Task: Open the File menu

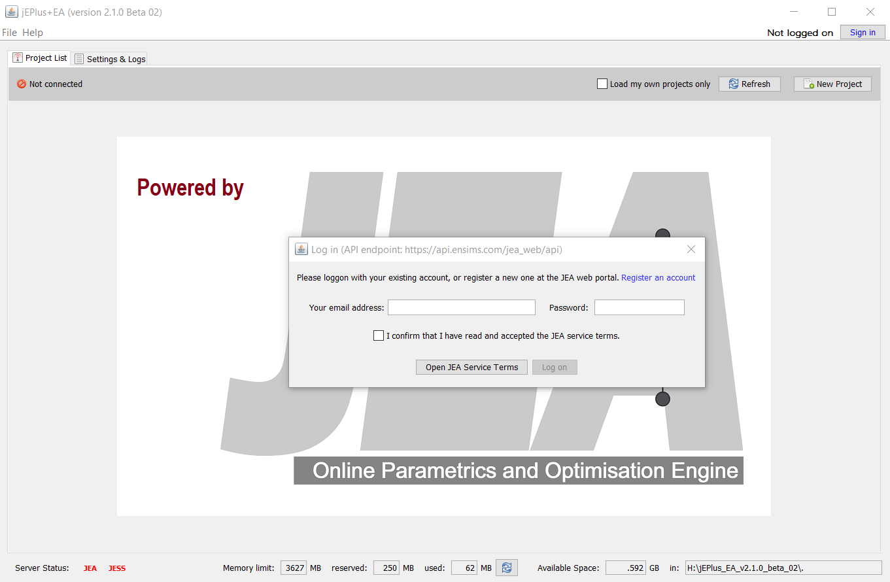Action: (x=9, y=33)
